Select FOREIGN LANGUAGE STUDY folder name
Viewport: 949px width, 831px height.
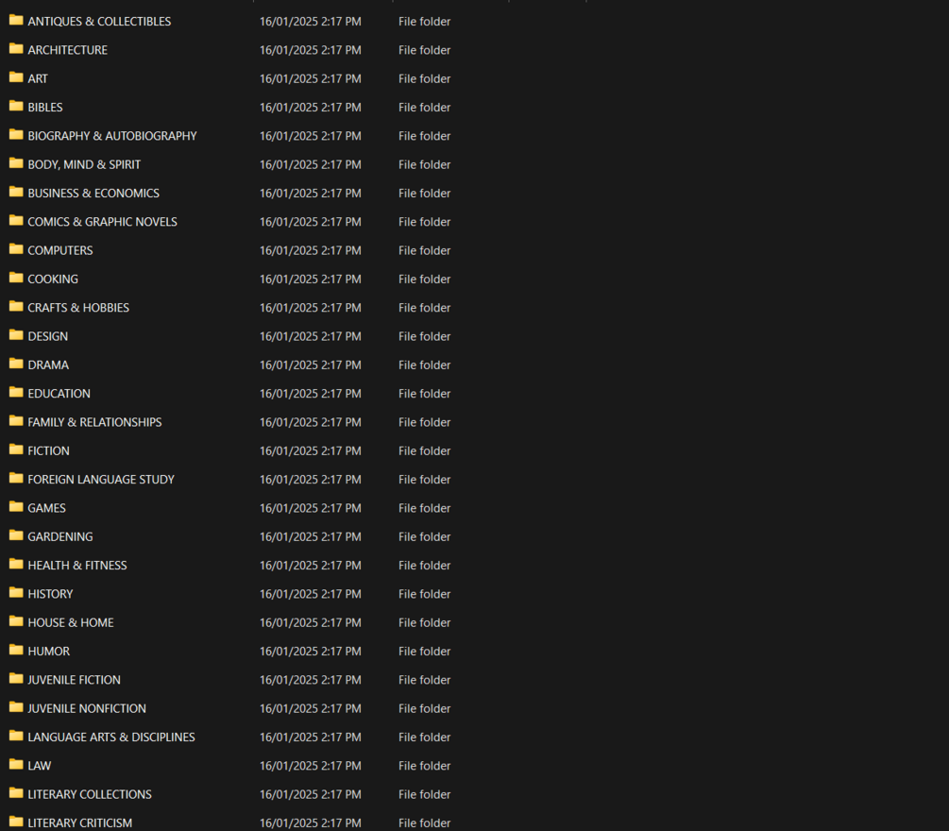pos(101,480)
